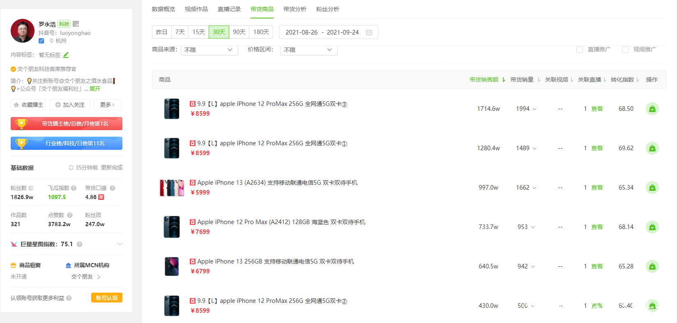Open product Apple iPhone 13 256GB title

(276, 261)
